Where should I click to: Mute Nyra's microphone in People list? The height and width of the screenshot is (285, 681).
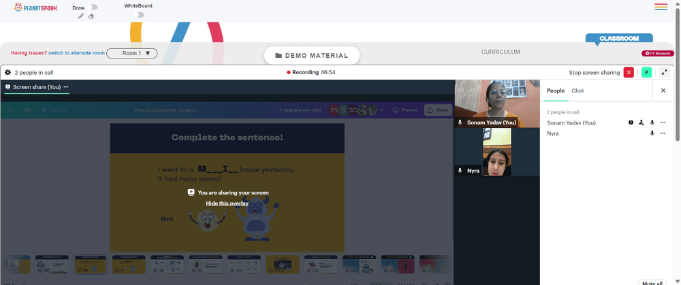click(652, 133)
